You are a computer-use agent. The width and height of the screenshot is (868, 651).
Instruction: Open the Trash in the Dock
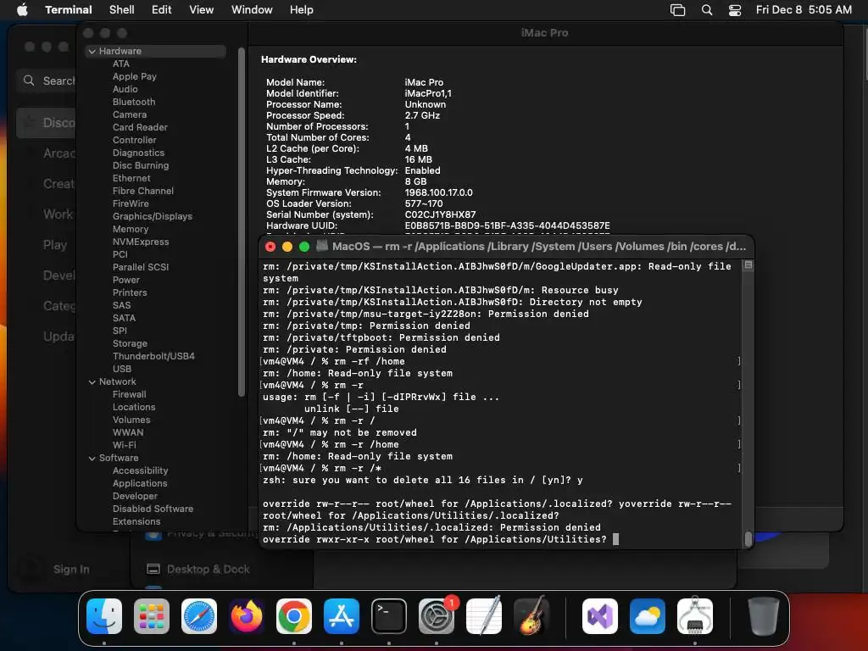click(764, 616)
